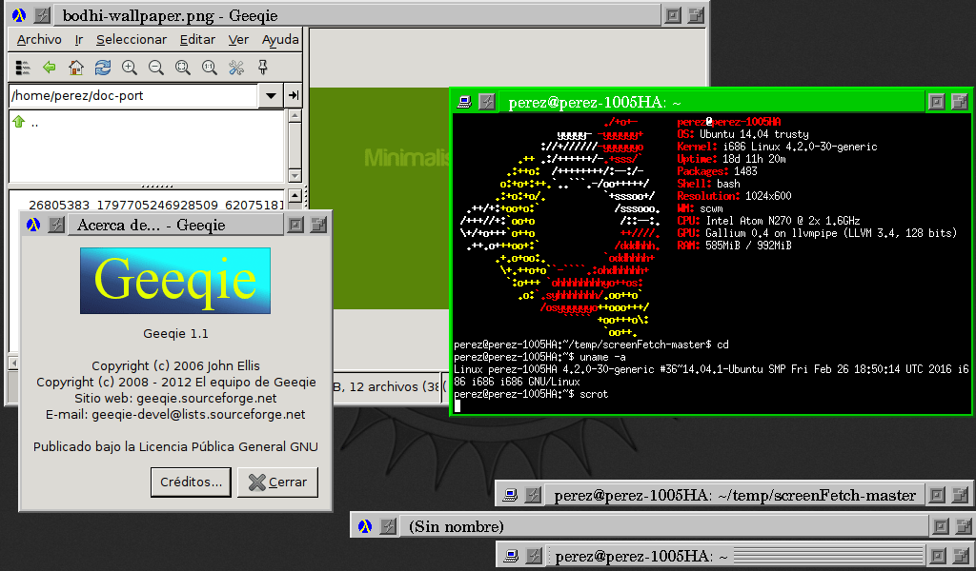Click Geeqie icon of Sin nombre window
This screenshot has width=976, height=571.
pyautogui.click(x=365, y=526)
